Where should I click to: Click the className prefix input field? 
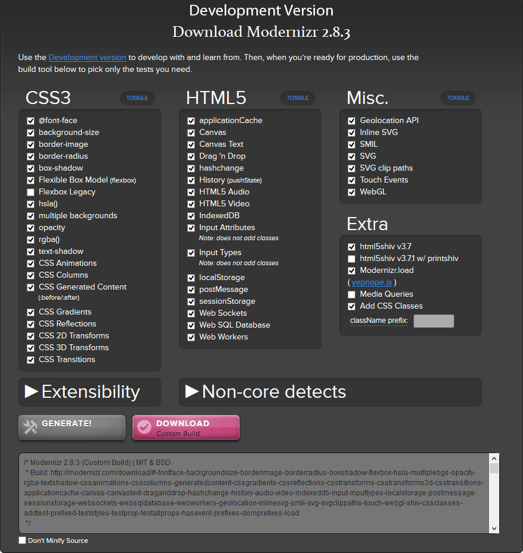(433, 321)
